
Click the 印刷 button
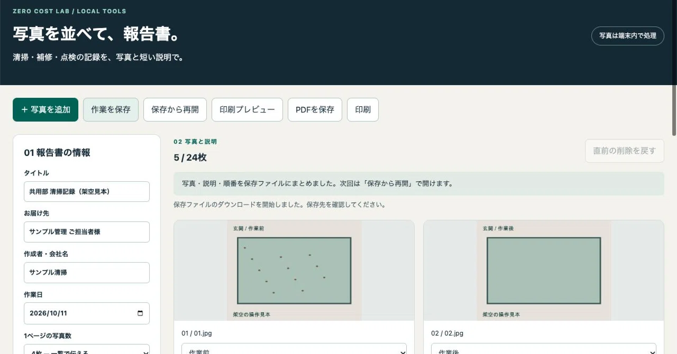pyautogui.click(x=363, y=109)
